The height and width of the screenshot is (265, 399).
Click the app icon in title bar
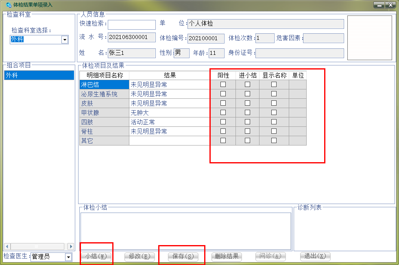(x=9, y=5)
